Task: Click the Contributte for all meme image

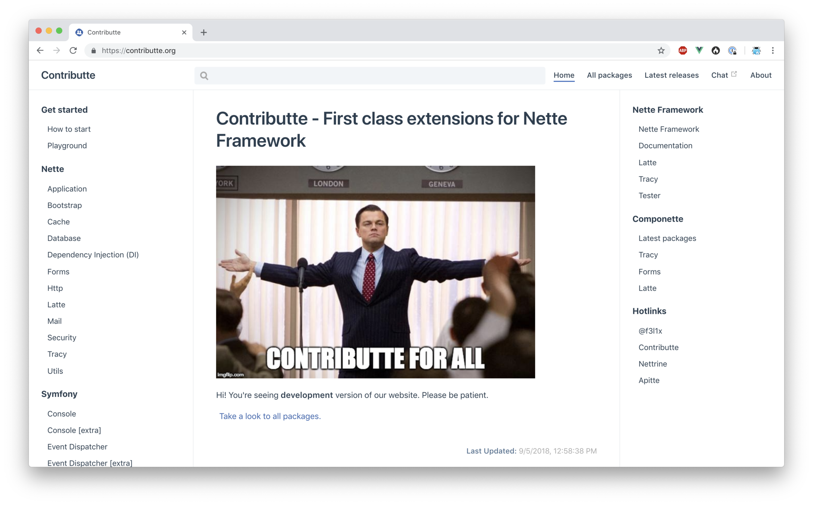Action: [x=375, y=272]
